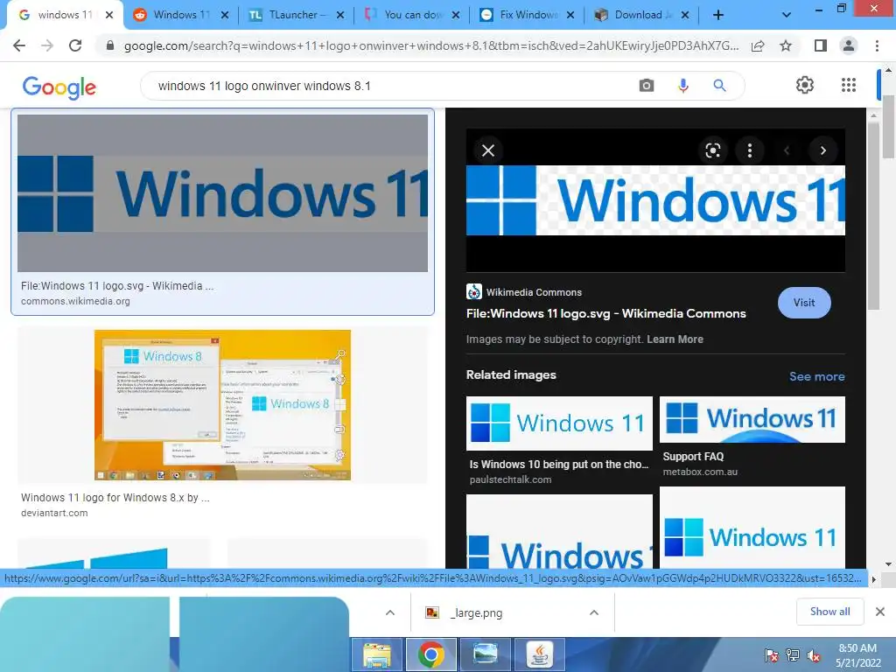
Task: Click into the Google search box
Action: (x=388, y=86)
